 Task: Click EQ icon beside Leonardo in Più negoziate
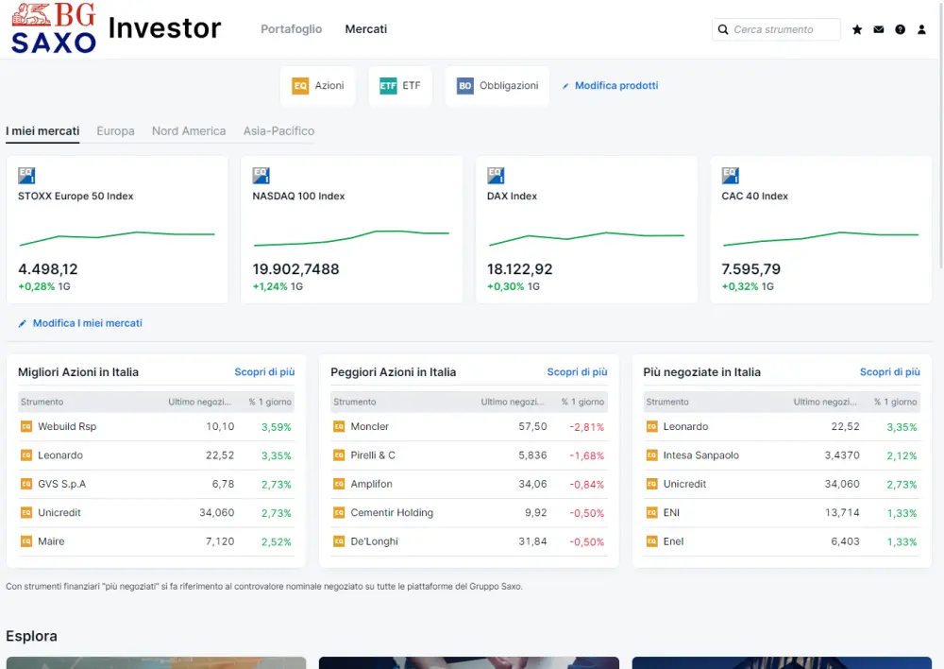[652, 427]
